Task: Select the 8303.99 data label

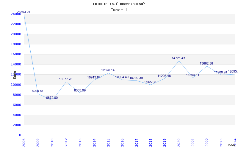Action: tap(80, 90)
